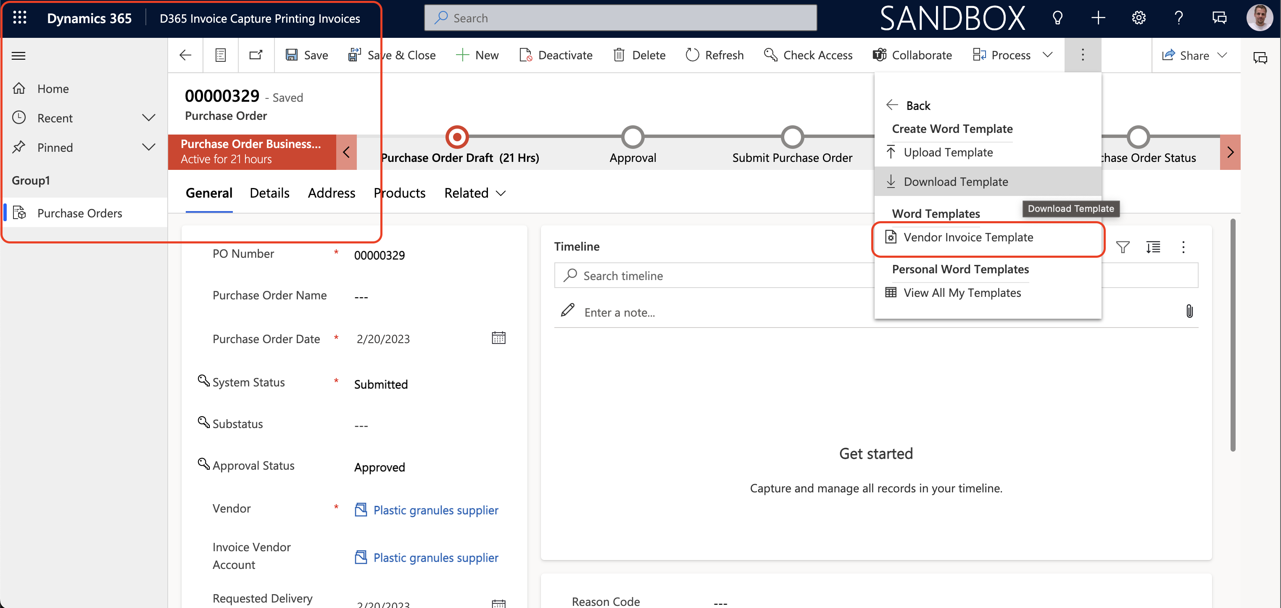Open the help question mark

1179,18
